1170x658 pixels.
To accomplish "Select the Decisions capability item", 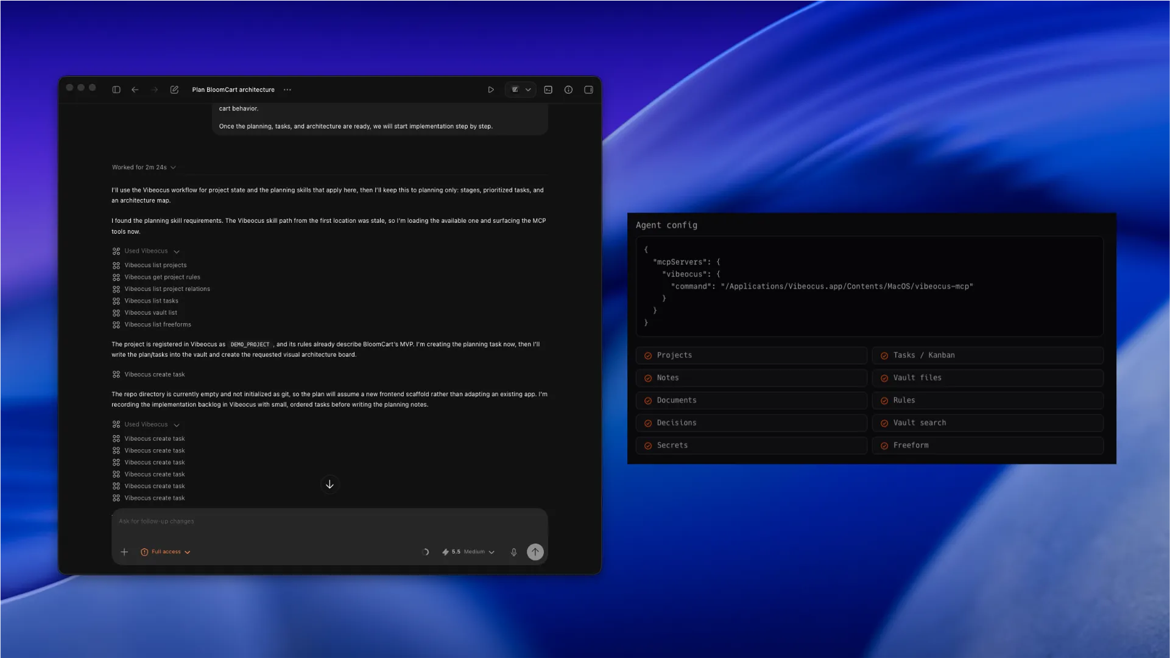I will [752, 423].
